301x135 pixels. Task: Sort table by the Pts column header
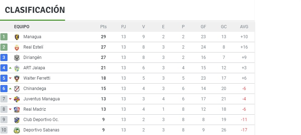pyautogui.click(x=103, y=27)
